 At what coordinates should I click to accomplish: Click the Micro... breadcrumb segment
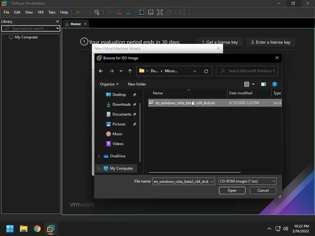click(171, 71)
